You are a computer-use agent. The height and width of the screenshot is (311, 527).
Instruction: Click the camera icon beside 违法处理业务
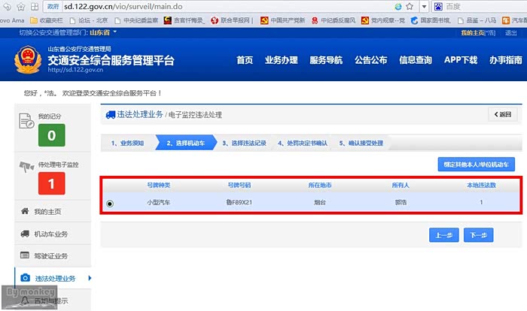coord(25,279)
